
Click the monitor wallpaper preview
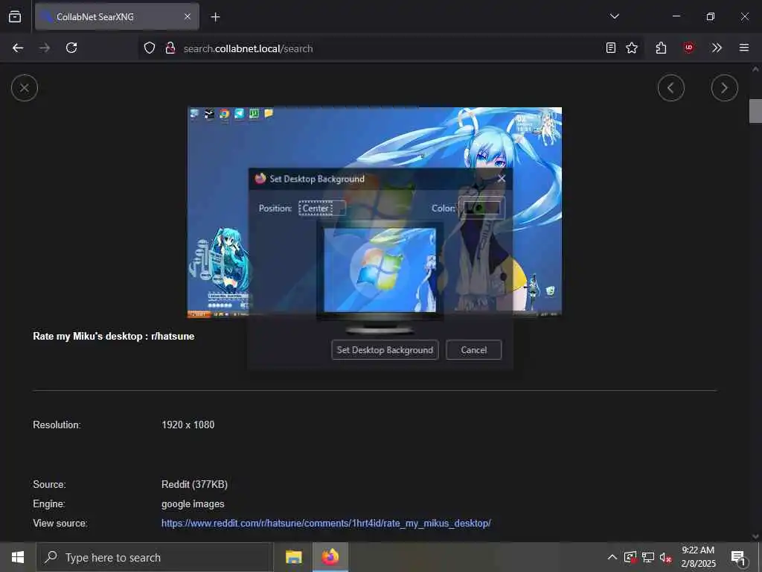click(380, 270)
